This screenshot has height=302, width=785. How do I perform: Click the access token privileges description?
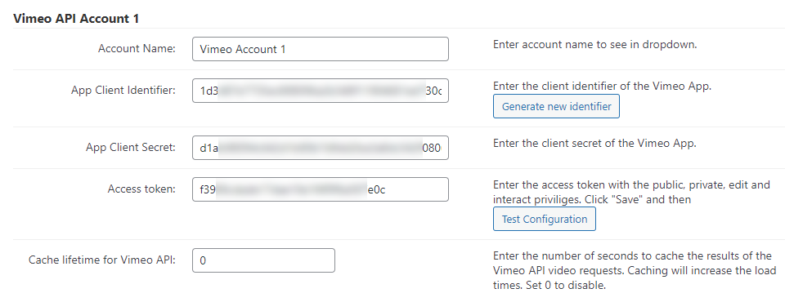tap(631, 192)
